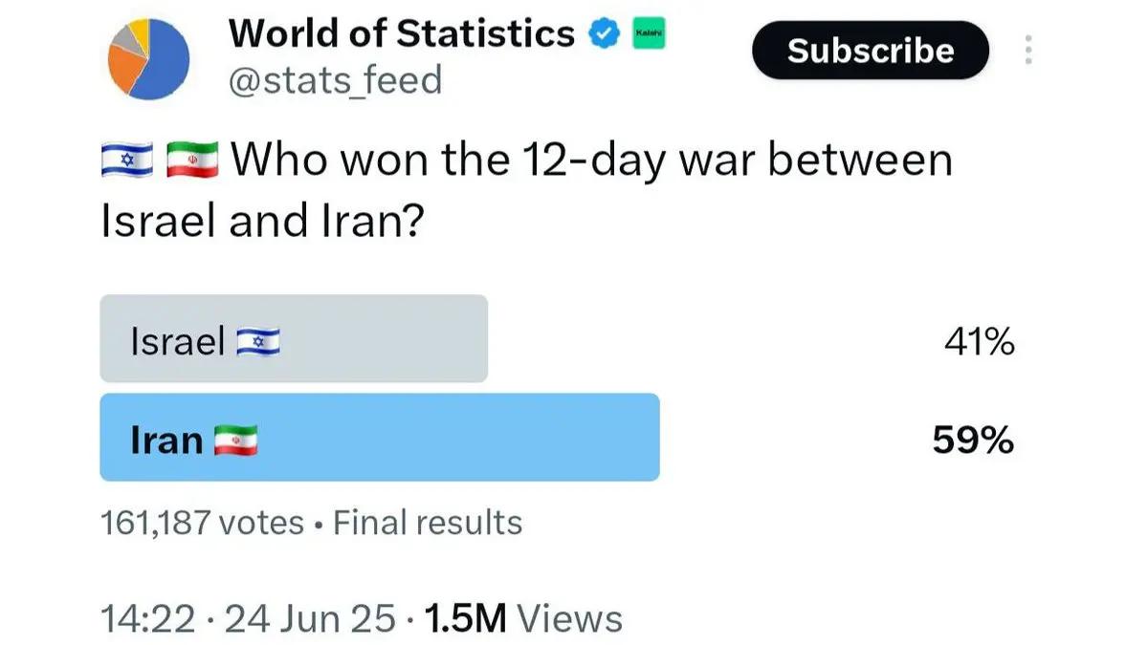Click the 59% result value
Viewport: 1148px width, 645px height.
pyautogui.click(x=973, y=441)
